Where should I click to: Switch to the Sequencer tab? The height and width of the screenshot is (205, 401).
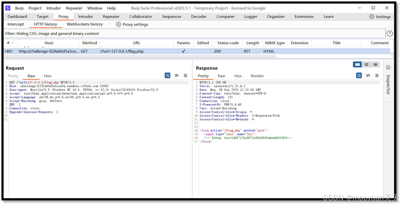172,16
